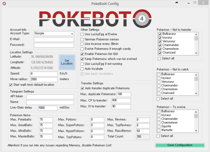This screenshot has height=152, width=210.
Task: Click Max. TopPotions field
Action: click(97, 137)
